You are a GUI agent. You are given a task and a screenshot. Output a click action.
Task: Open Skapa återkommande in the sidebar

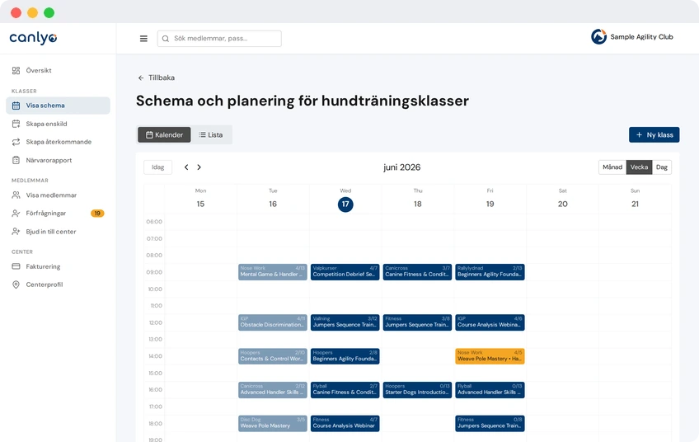click(58, 142)
